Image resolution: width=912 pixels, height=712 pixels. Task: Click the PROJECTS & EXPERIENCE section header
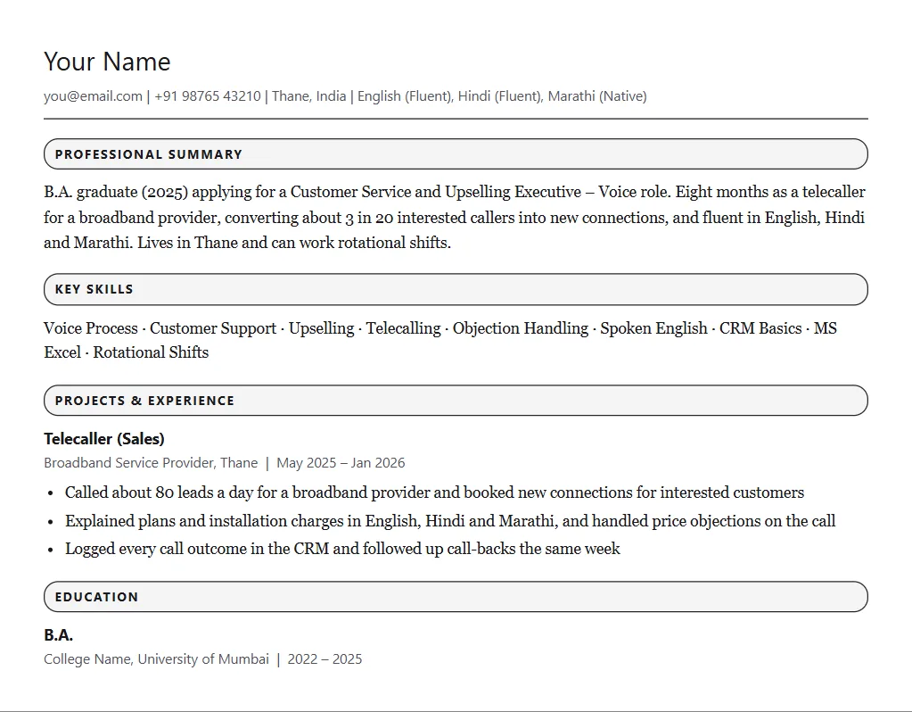456,401
